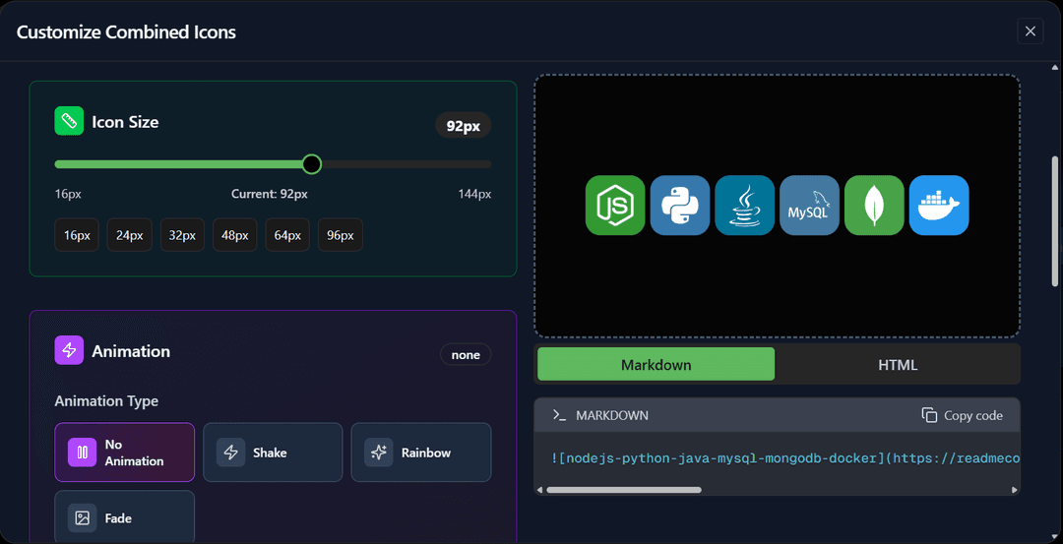This screenshot has height=544, width=1063.
Task: Click the Docker whale icon in preview
Action: 939,206
